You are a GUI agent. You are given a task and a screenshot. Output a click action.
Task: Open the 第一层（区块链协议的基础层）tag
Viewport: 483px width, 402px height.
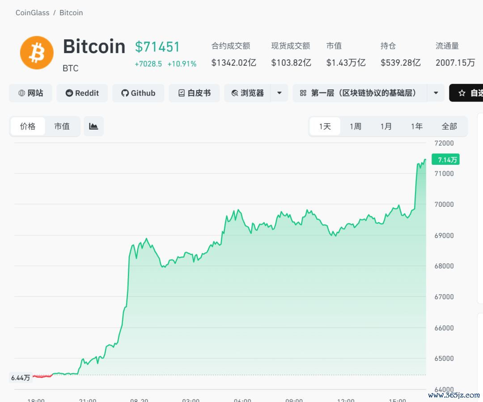(360, 93)
